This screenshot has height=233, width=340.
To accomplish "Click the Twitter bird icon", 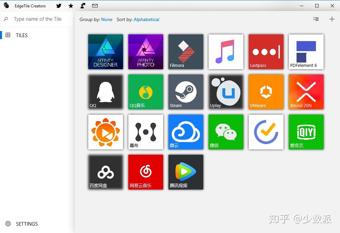I will [x=59, y=6].
